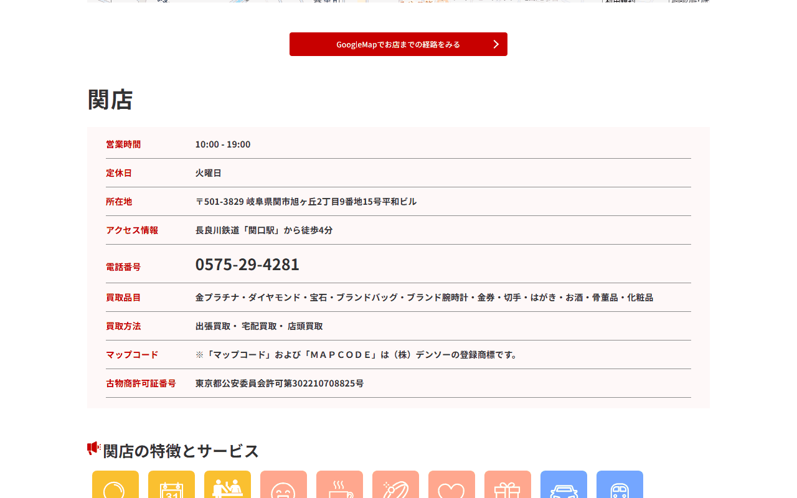Click the address starting with 〒501-3829
Viewport: 797px width, 498px height.
point(306,202)
